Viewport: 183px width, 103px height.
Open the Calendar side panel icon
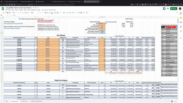(181, 13)
